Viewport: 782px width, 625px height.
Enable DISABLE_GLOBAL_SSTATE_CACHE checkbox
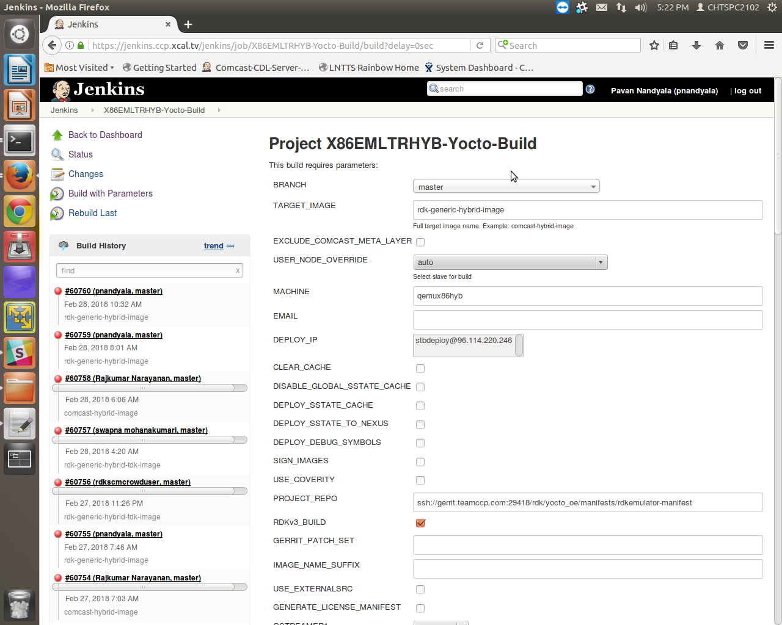420,387
